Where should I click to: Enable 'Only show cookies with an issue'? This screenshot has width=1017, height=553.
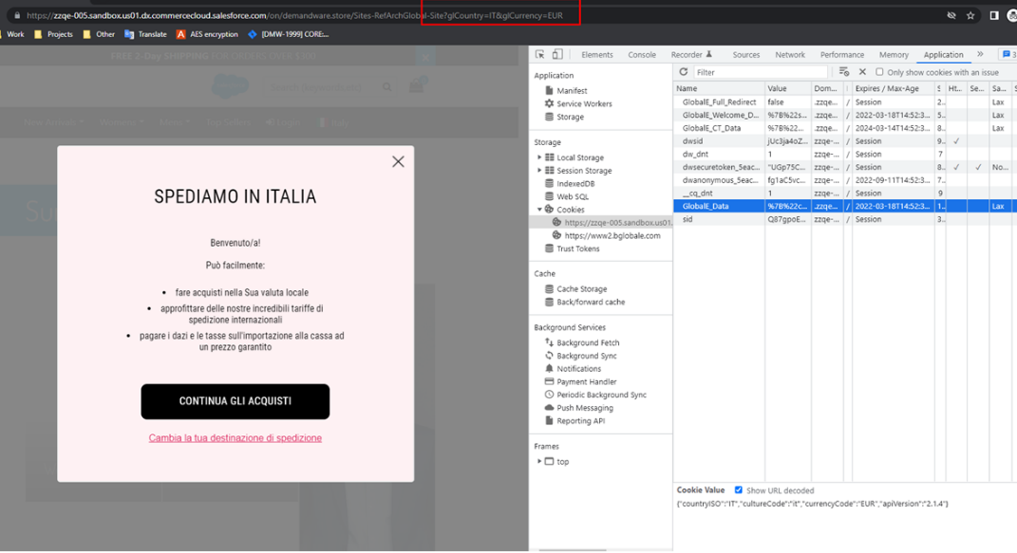pyautogui.click(x=879, y=72)
